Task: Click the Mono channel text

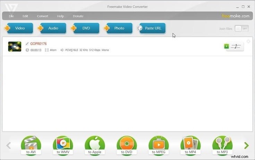Action: pyautogui.click(x=105, y=50)
